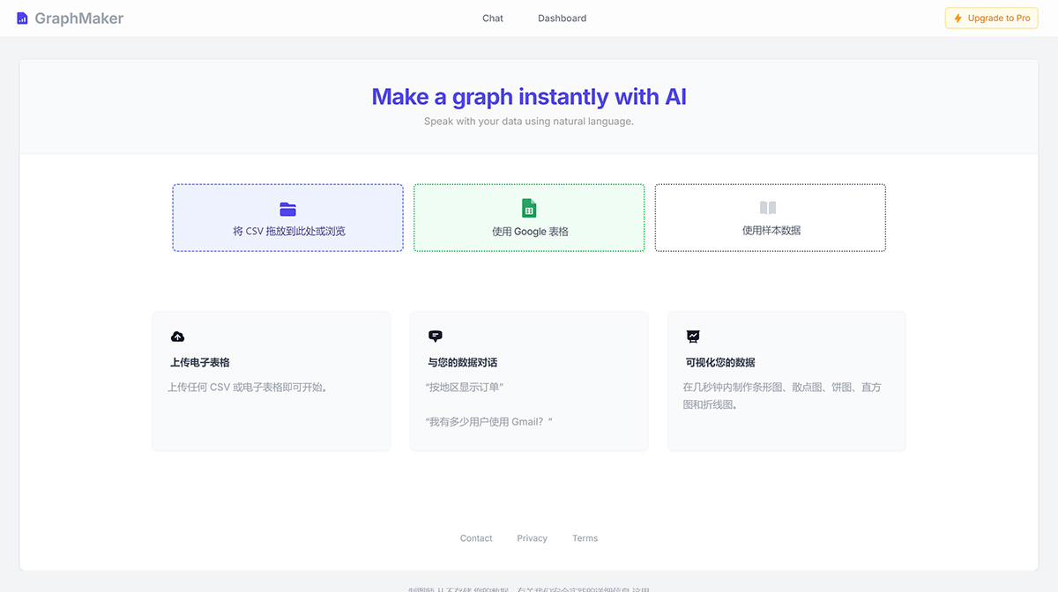Click the 将 CSV 拖放到此处或浏览 dropzone
1058x592 pixels.
click(x=287, y=218)
